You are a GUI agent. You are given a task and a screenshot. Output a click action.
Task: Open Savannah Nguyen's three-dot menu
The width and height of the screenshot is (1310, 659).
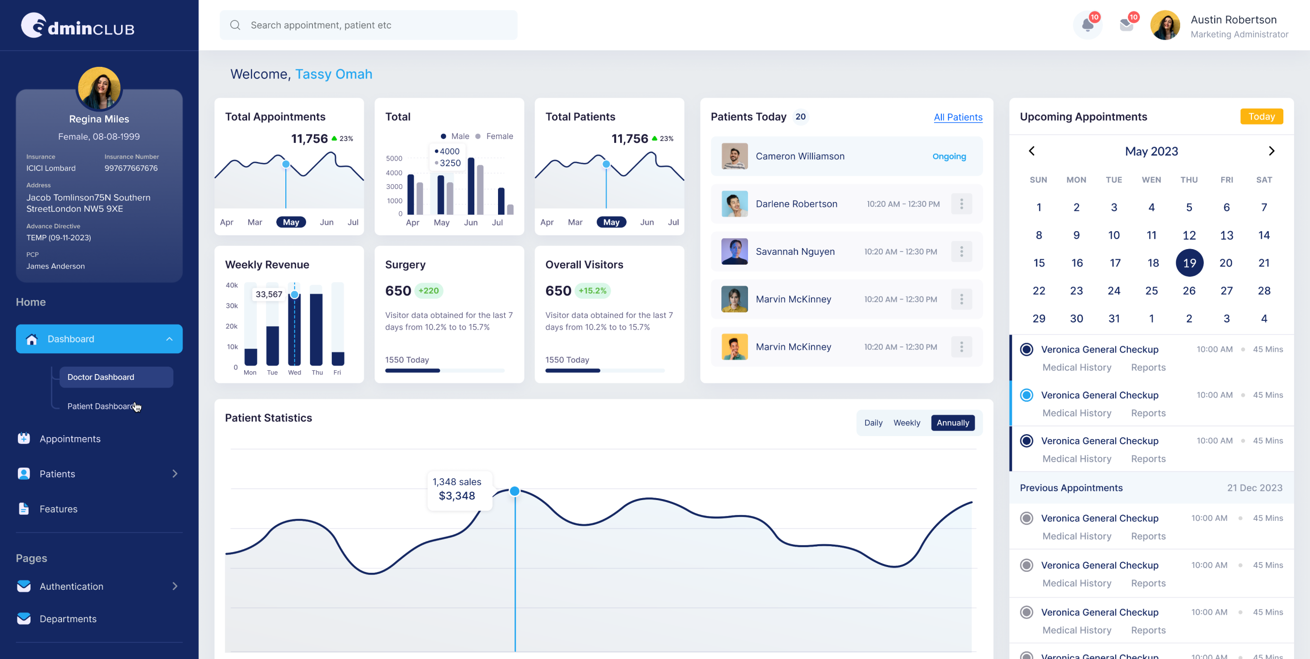click(962, 251)
